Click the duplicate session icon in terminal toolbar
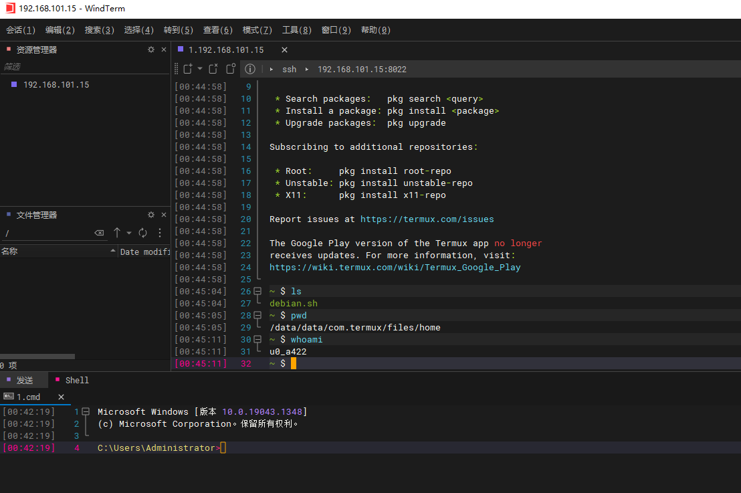 tap(231, 69)
